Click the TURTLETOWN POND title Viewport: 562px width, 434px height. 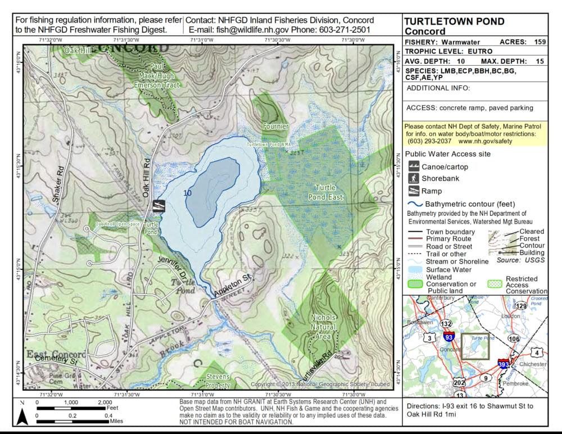454,21
